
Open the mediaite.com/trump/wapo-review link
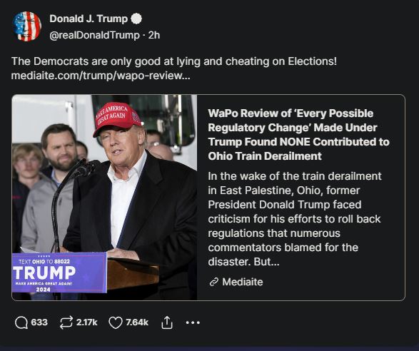[101, 76]
